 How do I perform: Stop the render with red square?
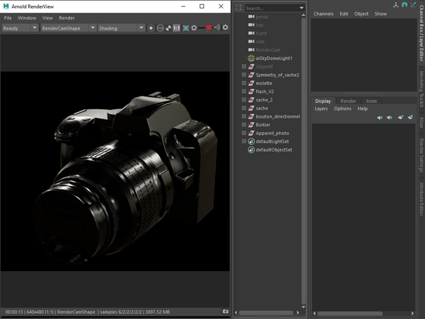pos(208,27)
